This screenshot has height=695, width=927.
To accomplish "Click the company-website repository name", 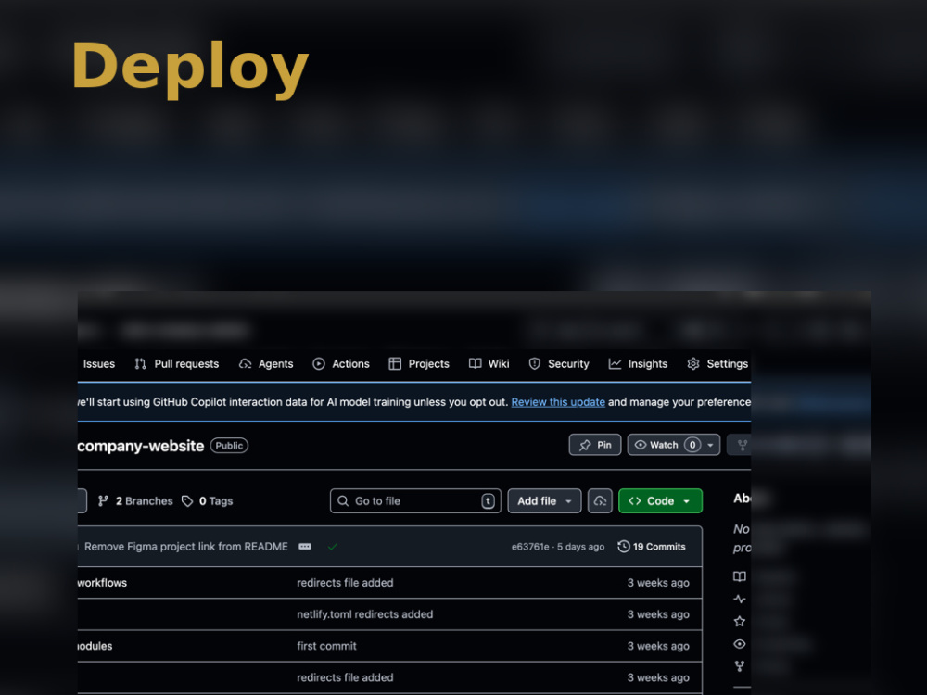I will 141,446.
